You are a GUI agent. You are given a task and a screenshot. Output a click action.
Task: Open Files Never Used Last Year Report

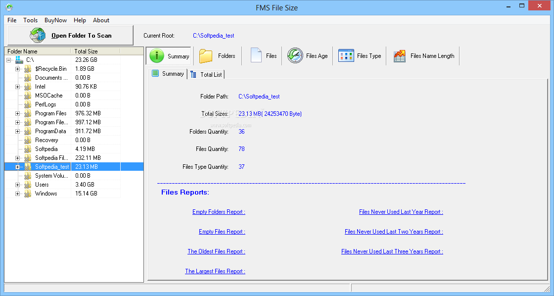(401, 212)
